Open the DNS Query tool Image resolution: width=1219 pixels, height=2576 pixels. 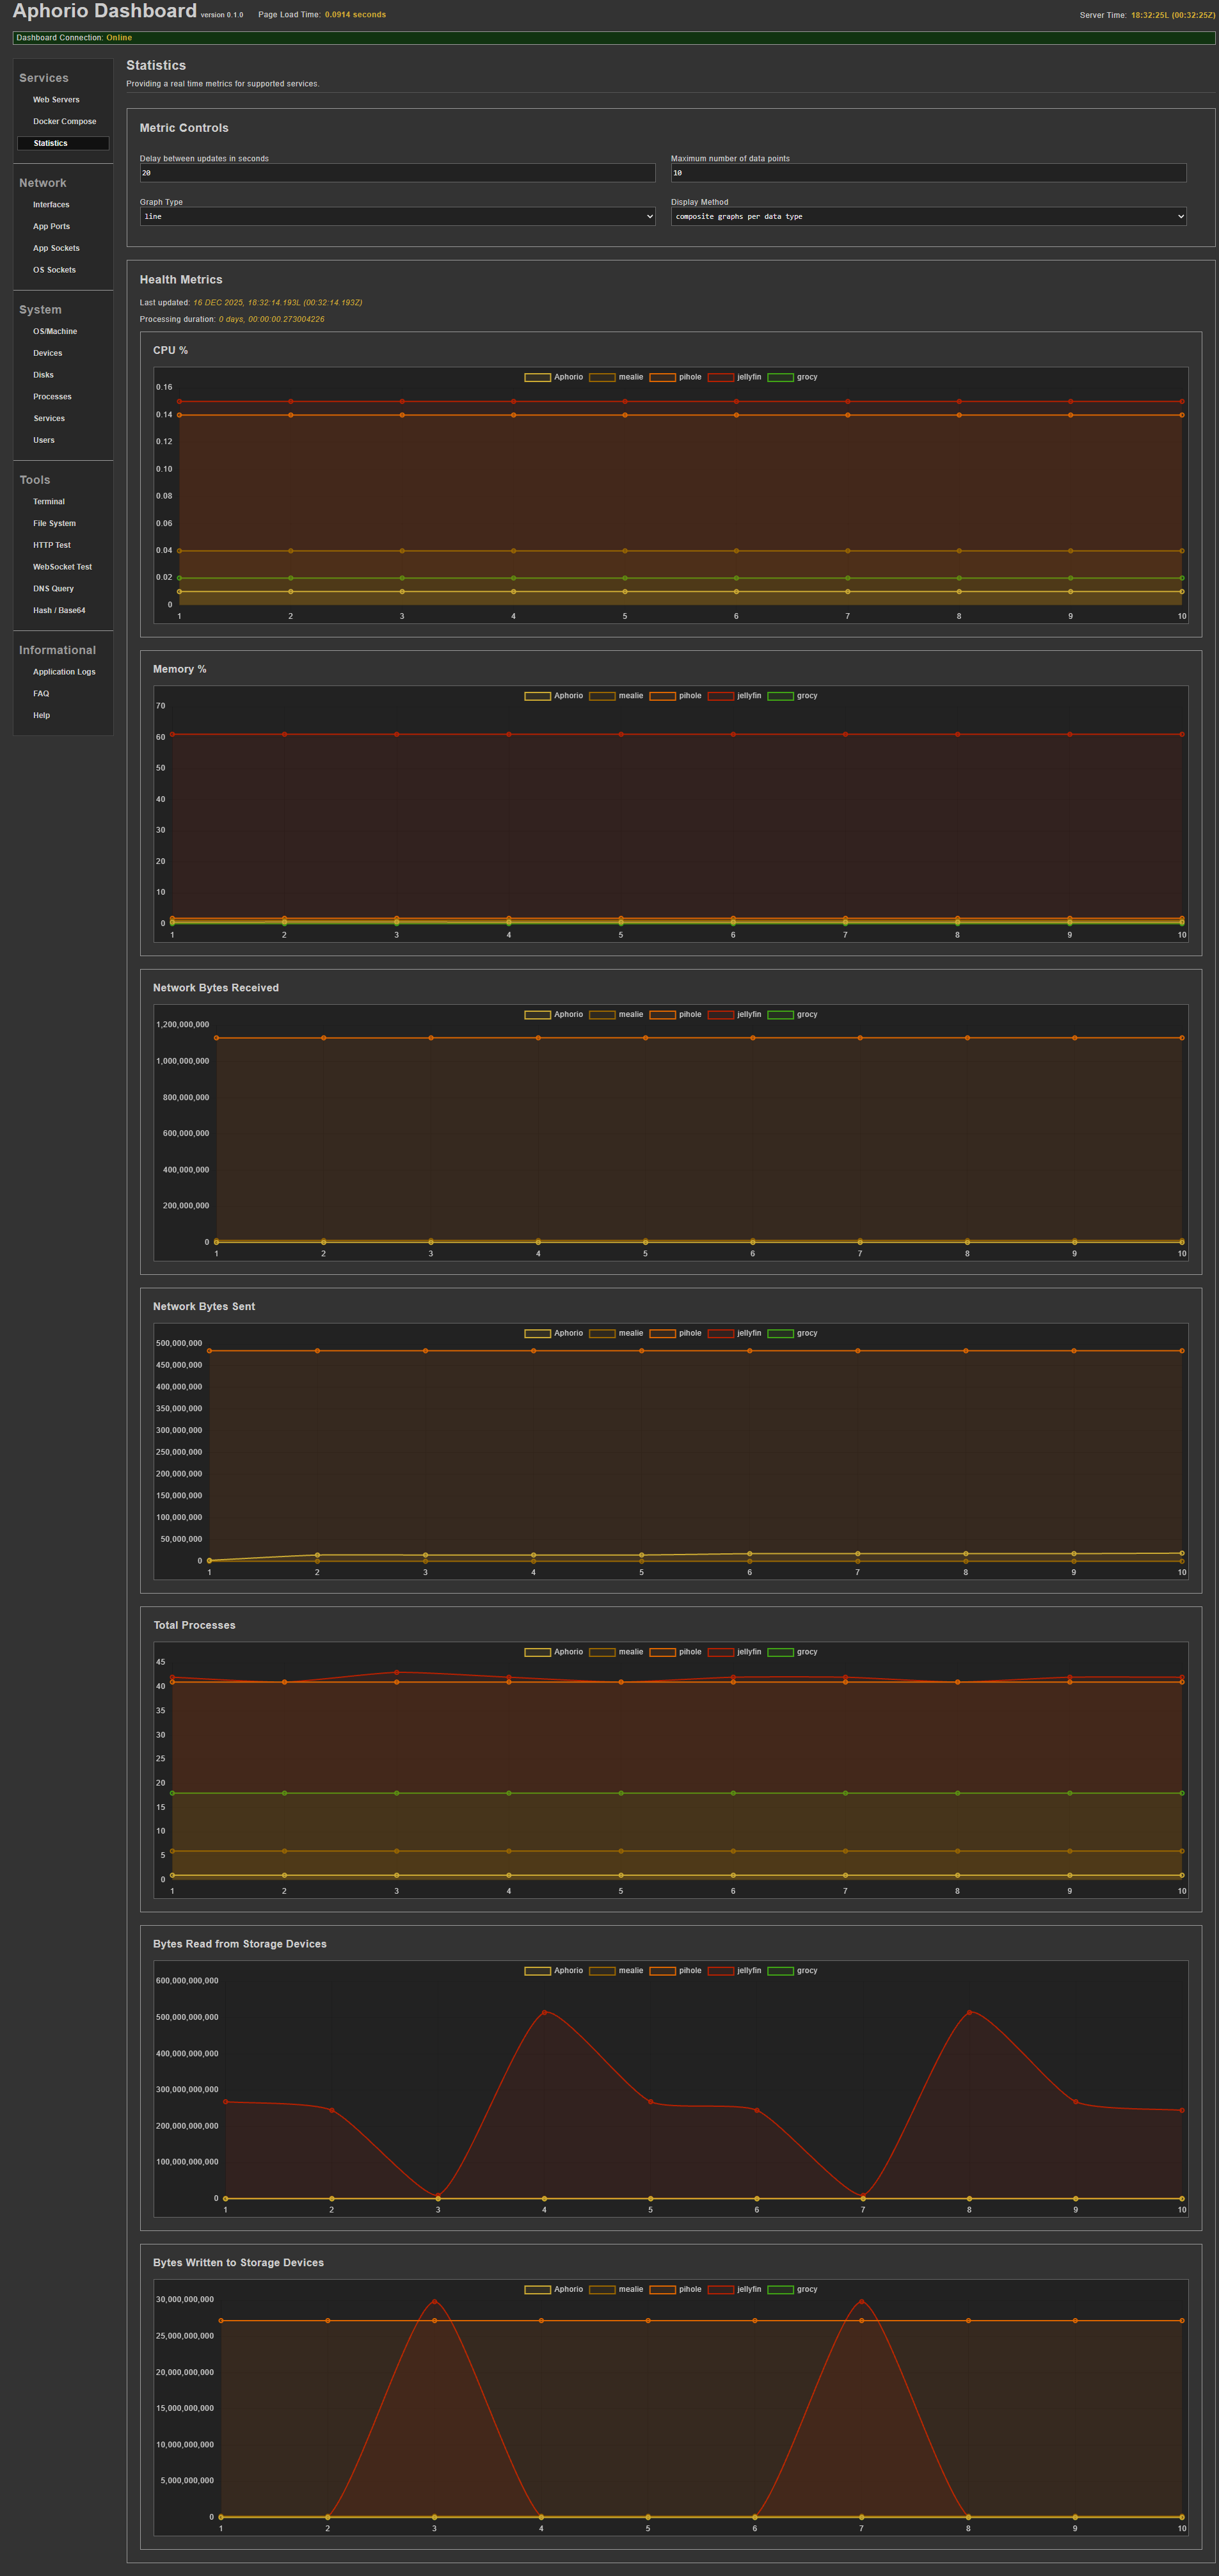[x=53, y=589]
